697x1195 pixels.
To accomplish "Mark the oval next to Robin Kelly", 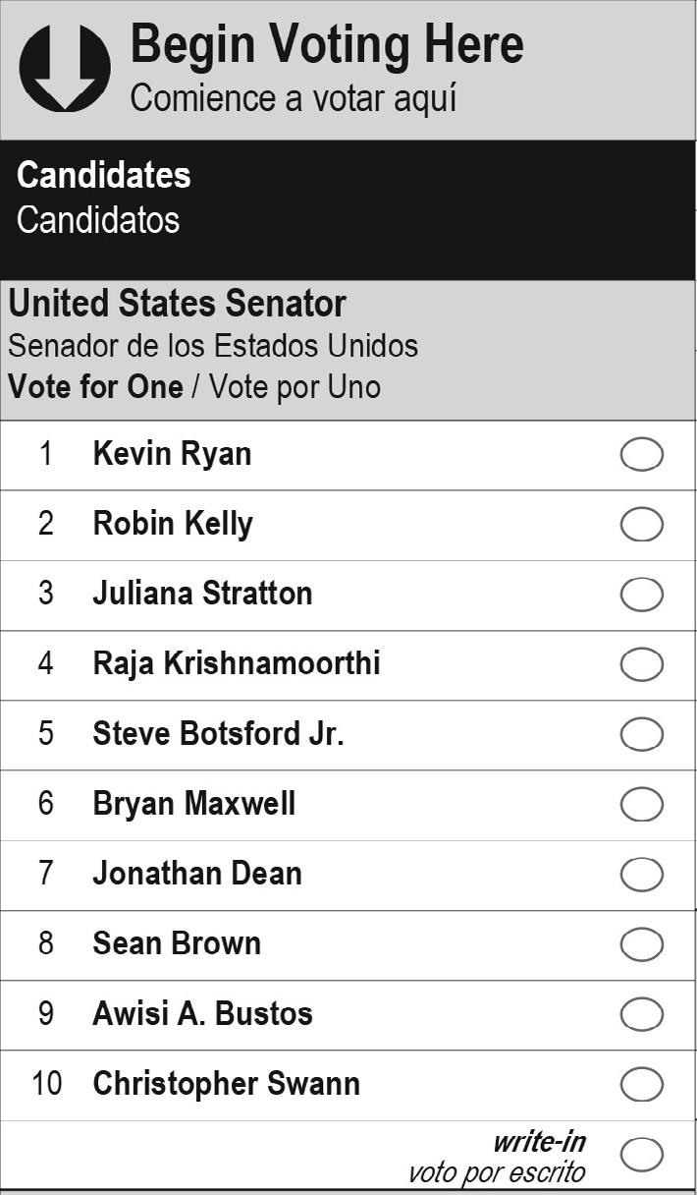I will (642, 525).
